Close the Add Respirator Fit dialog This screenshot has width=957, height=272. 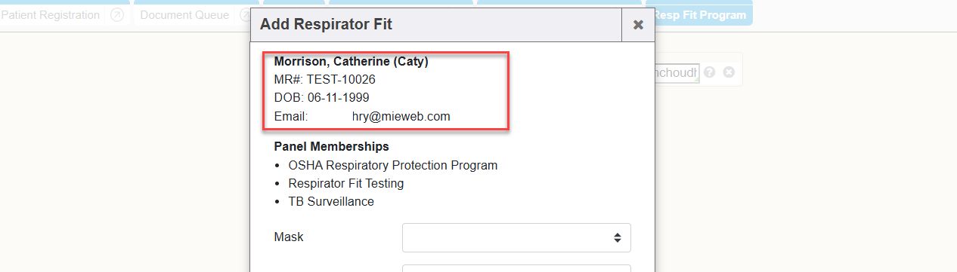tap(638, 25)
